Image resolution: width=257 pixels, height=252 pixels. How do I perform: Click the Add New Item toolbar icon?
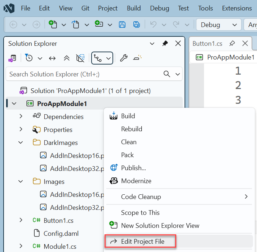[99, 24]
